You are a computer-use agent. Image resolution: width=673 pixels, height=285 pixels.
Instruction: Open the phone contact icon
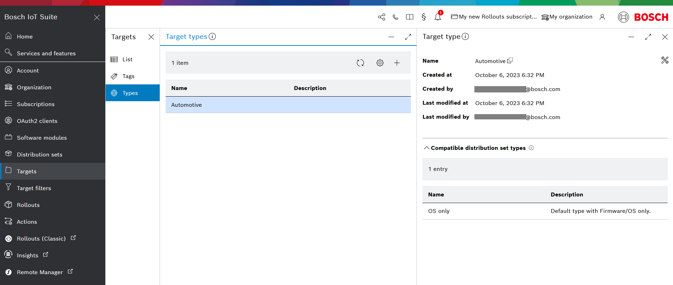point(395,17)
